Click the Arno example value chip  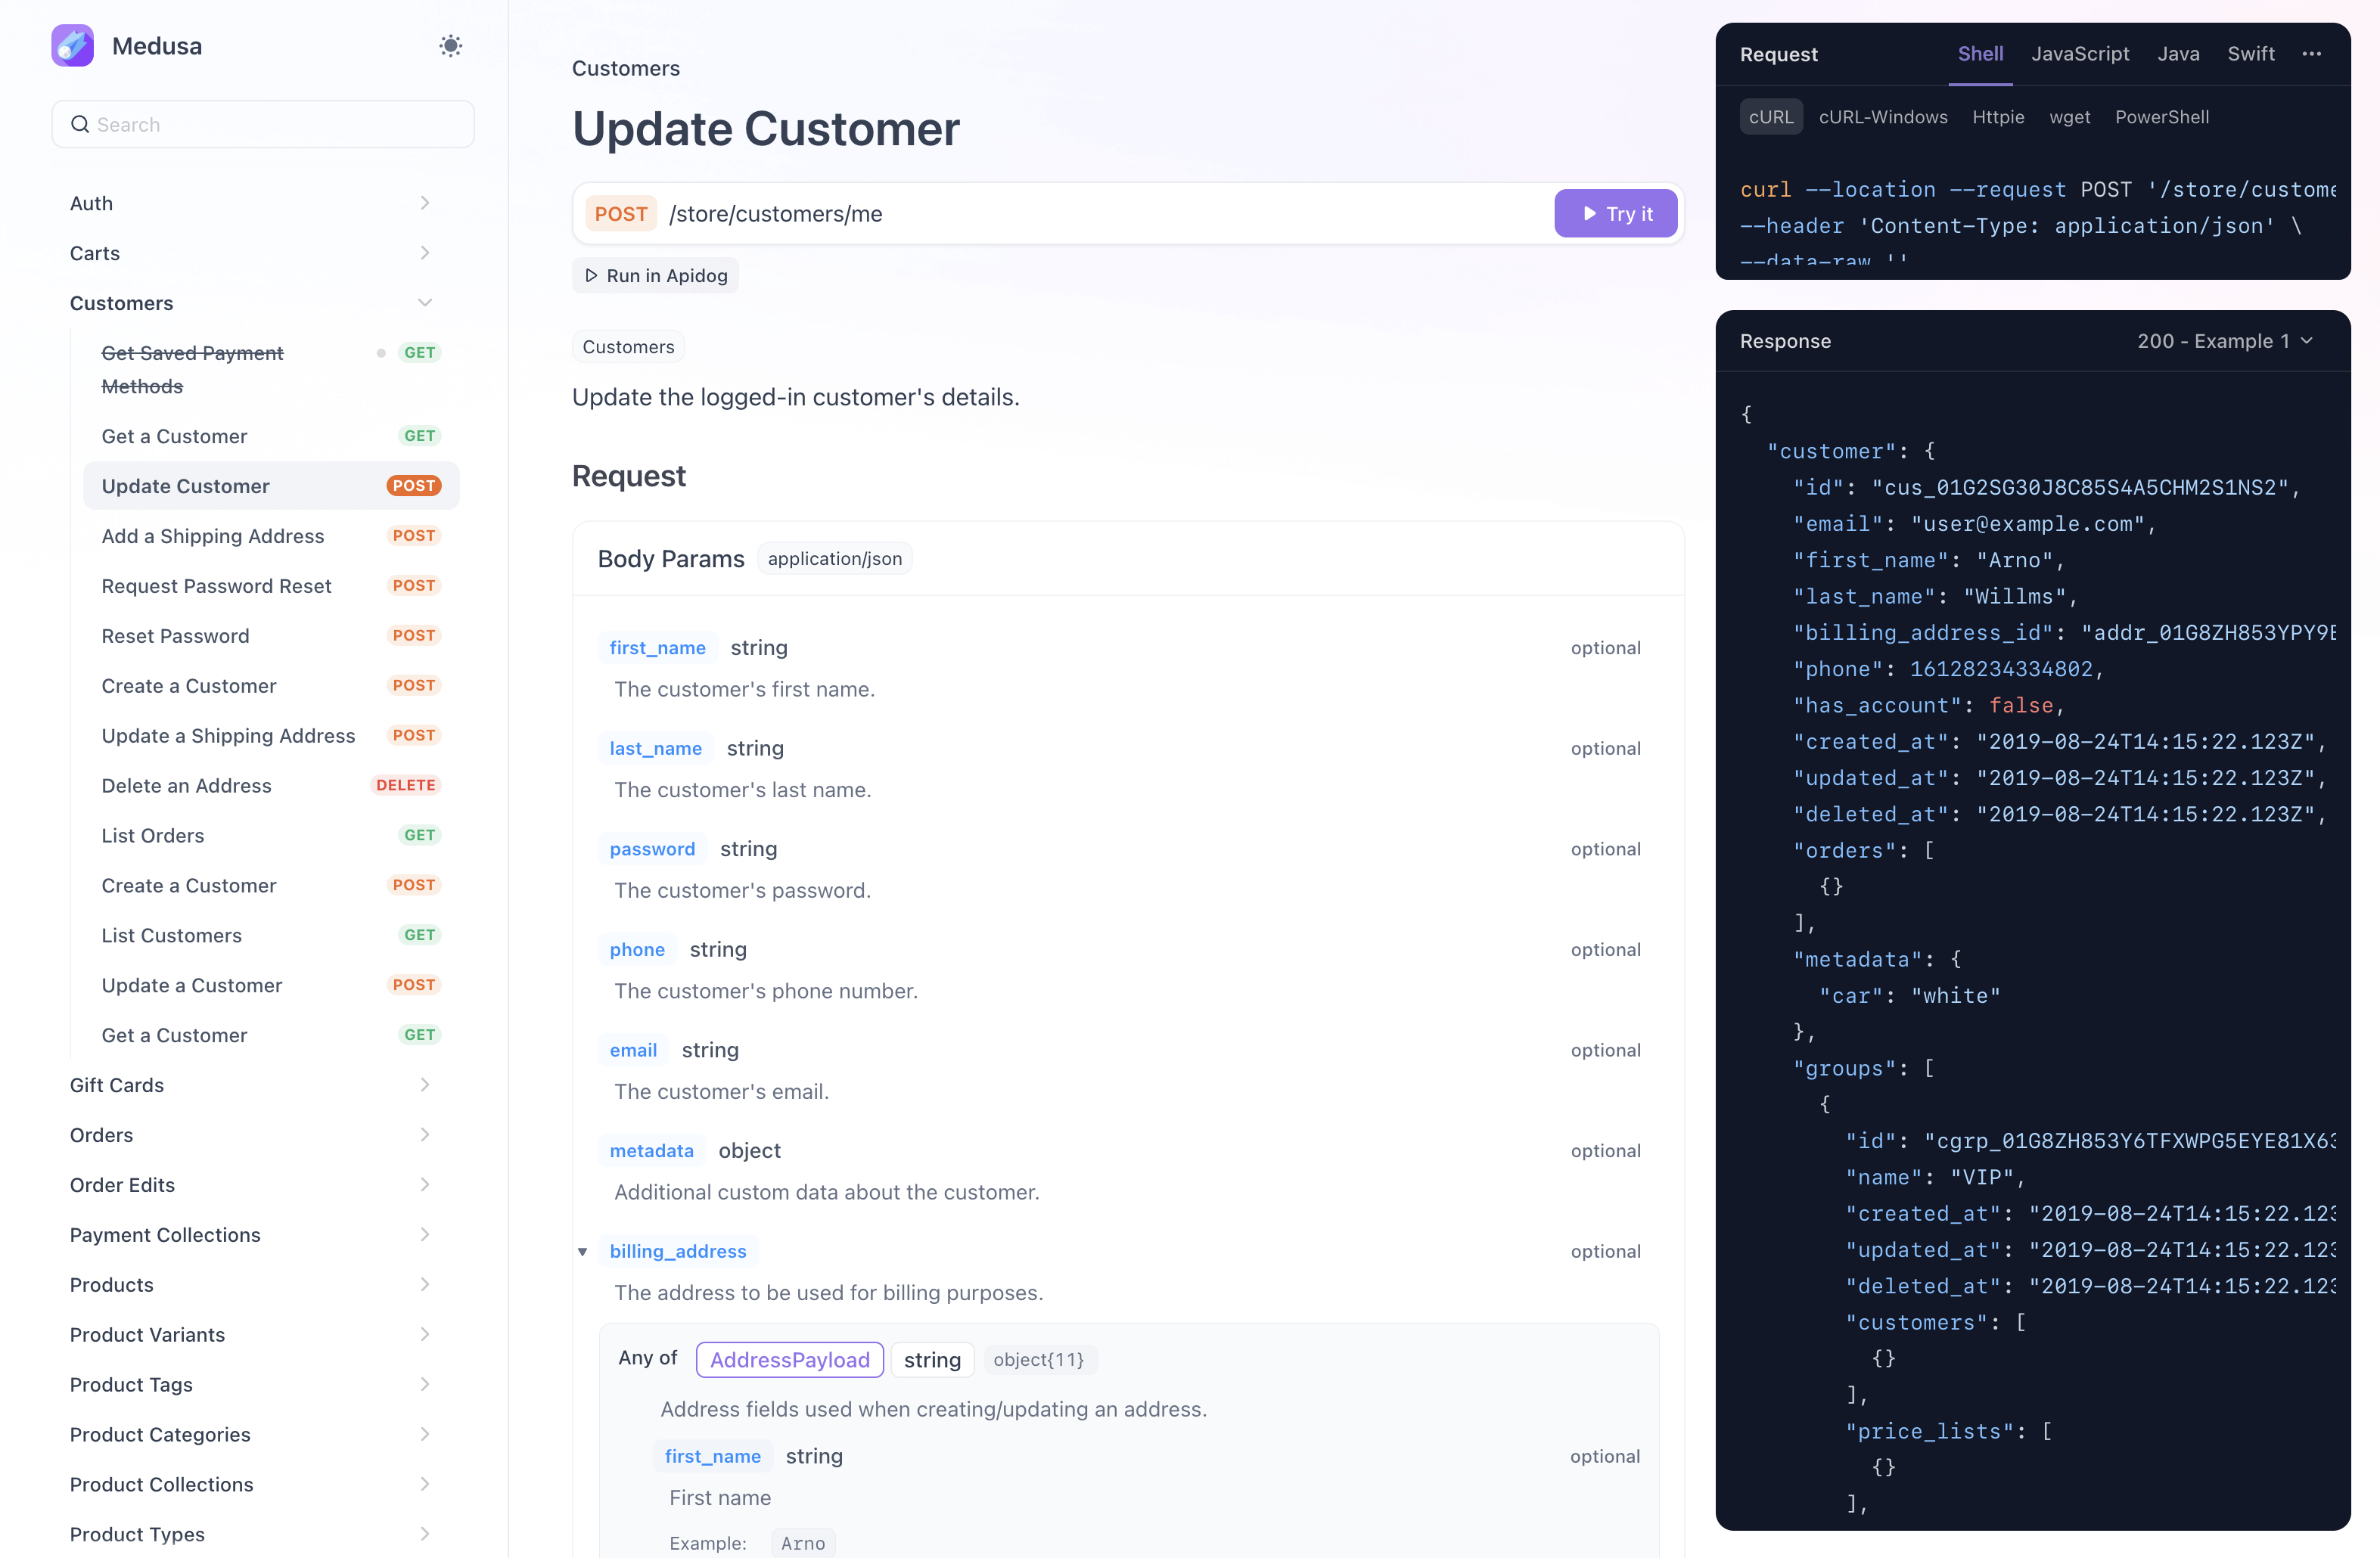(803, 1543)
